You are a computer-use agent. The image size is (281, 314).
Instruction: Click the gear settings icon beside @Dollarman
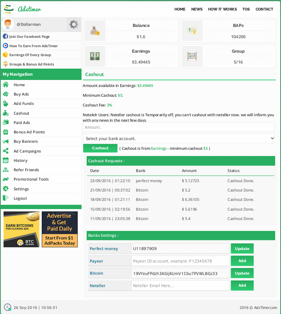74,25
